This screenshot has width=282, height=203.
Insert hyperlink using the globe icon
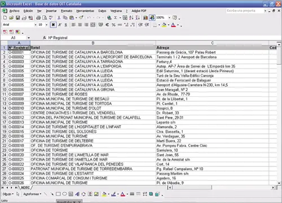click(x=109, y=18)
